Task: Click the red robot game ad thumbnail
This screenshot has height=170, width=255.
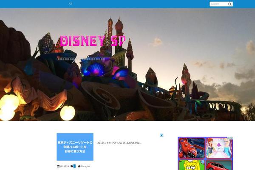Action: pyautogui.click(x=192, y=148)
